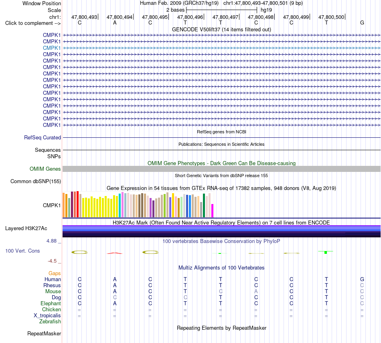Click the 4.88 PhyloP upper scale value
The image size is (381, 343).
51,241
